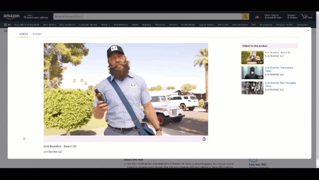This screenshot has width=319, height=180.
Task: Click in the Amazon search field
Action: (x=162, y=17)
